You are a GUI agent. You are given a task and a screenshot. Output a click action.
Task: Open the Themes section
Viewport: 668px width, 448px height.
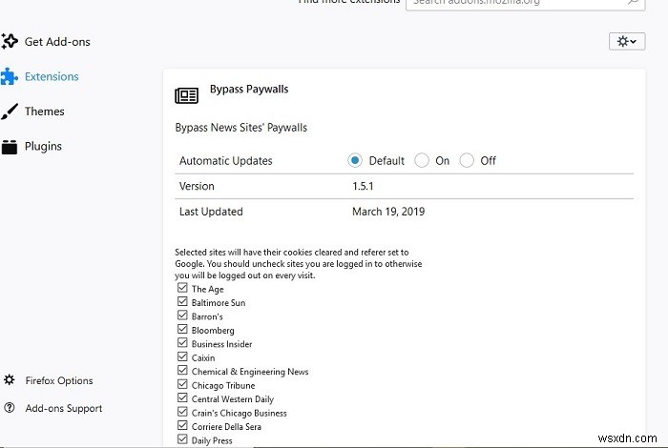point(44,112)
